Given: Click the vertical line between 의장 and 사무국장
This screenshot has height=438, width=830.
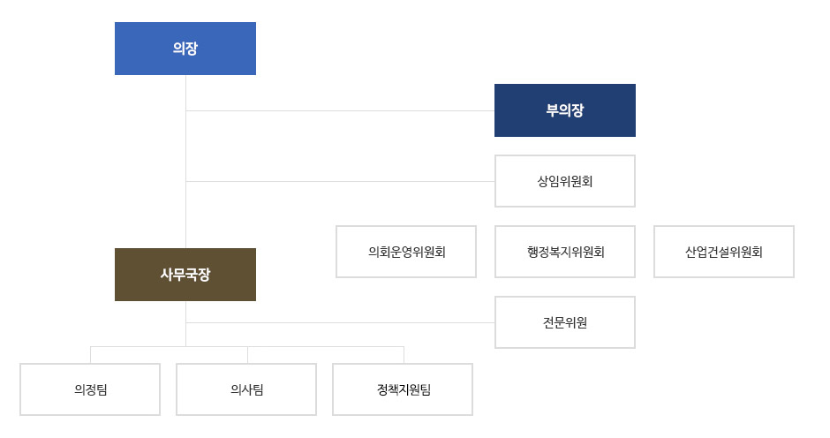Looking at the screenshot, I should pyautogui.click(x=185, y=162).
